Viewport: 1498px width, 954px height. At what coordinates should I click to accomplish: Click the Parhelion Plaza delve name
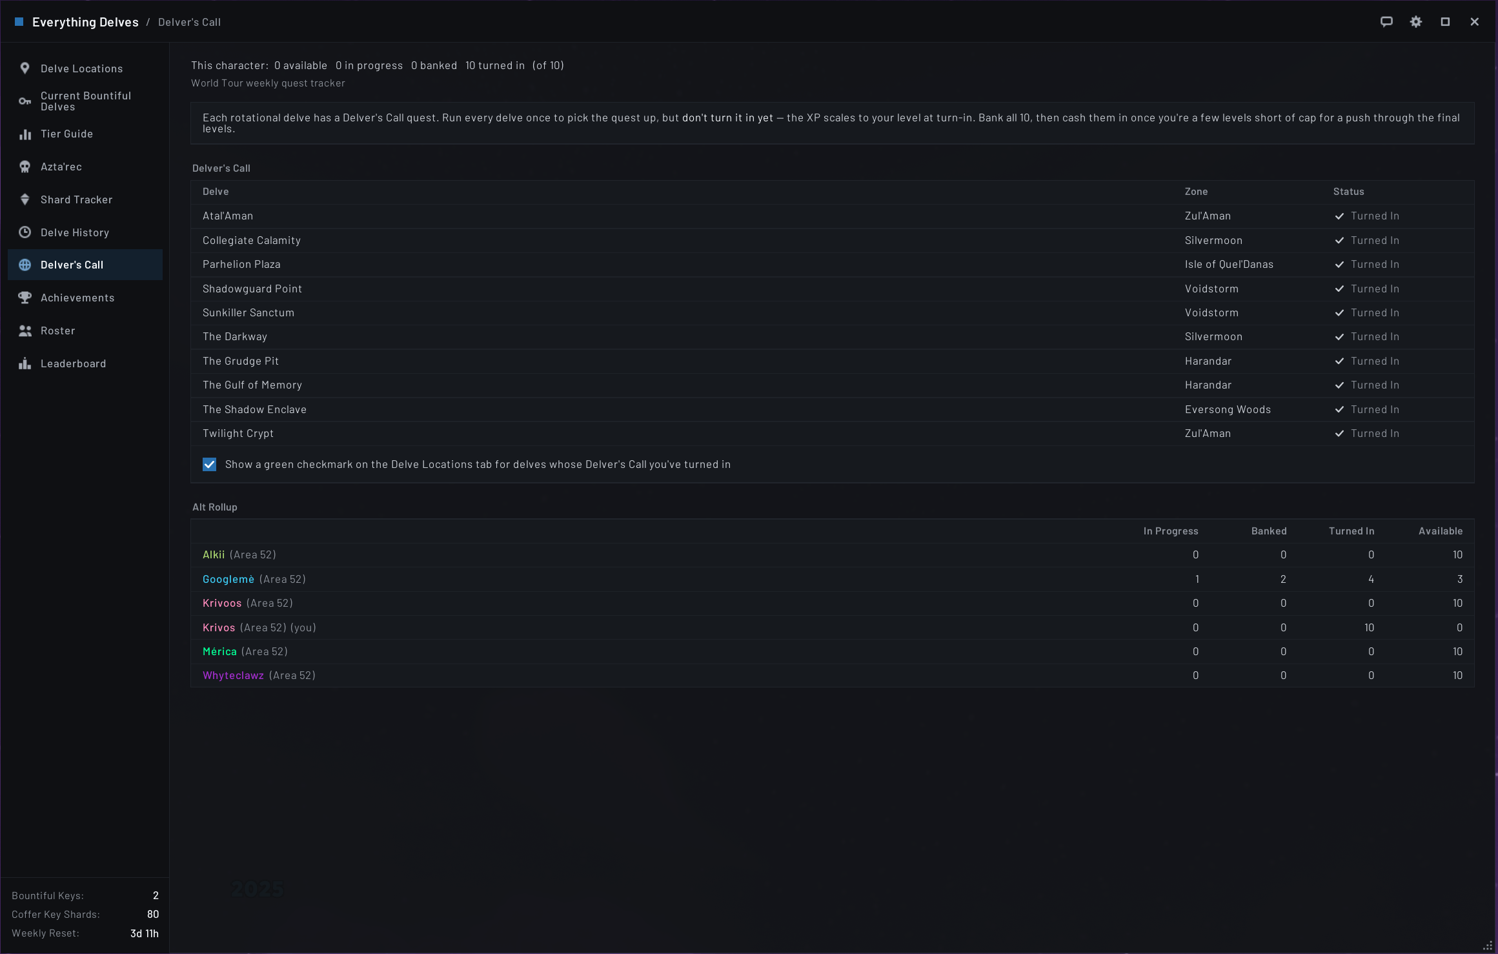pos(241,265)
